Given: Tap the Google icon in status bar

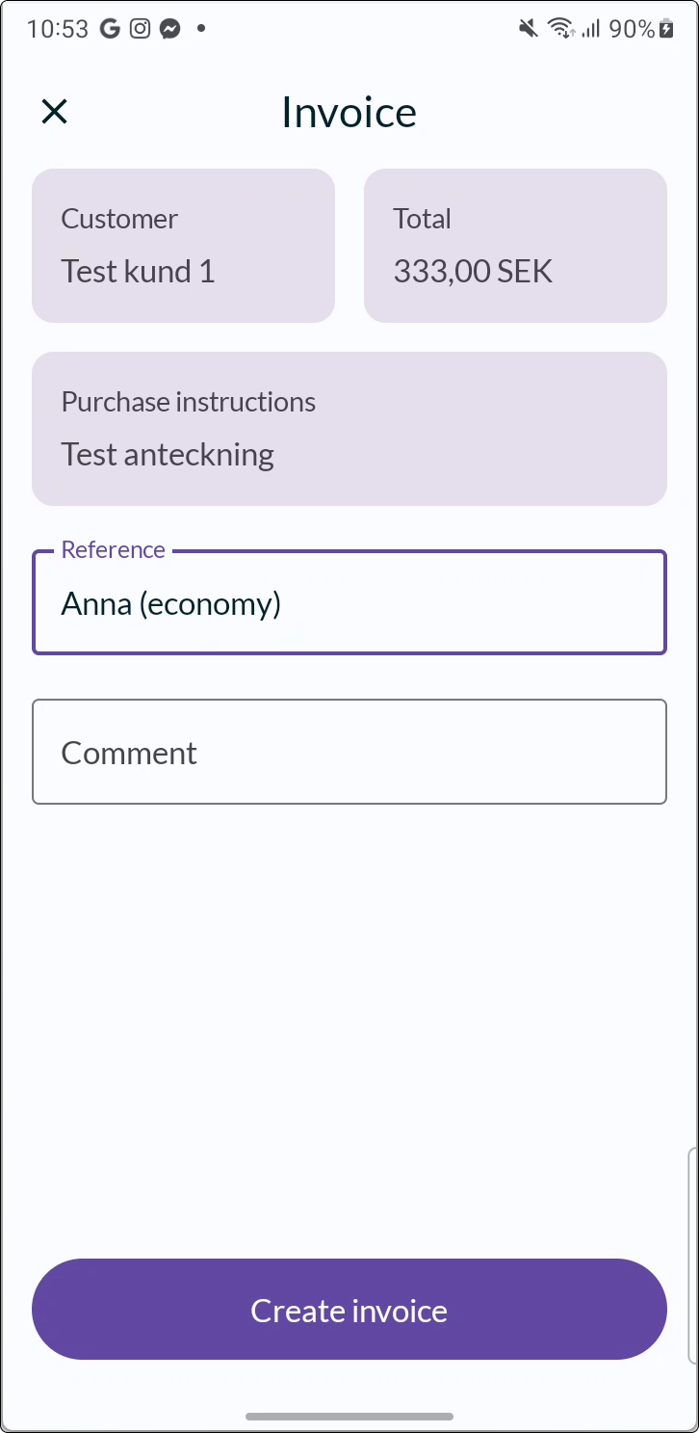Looking at the screenshot, I should pyautogui.click(x=110, y=29).
